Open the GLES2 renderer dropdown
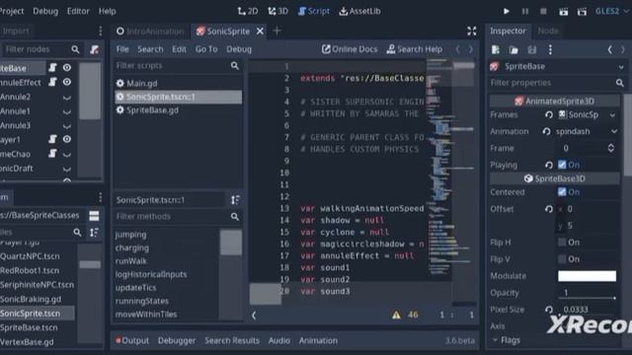Viewport: 632px width, 355px height. coord(611,11)
